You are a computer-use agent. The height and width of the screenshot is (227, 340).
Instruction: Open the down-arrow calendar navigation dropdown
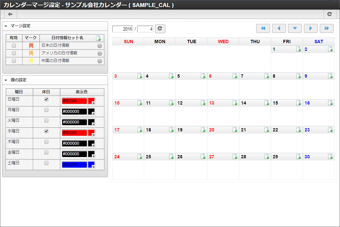pyautogui.click(x=295, y=29)
